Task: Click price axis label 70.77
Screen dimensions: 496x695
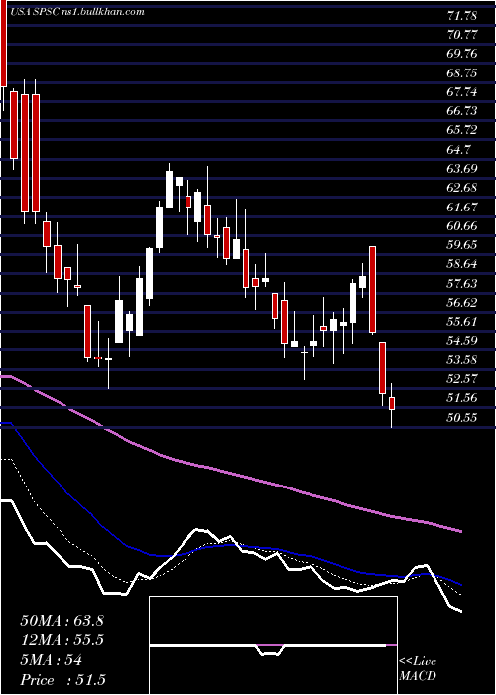Action: [462, 35]
